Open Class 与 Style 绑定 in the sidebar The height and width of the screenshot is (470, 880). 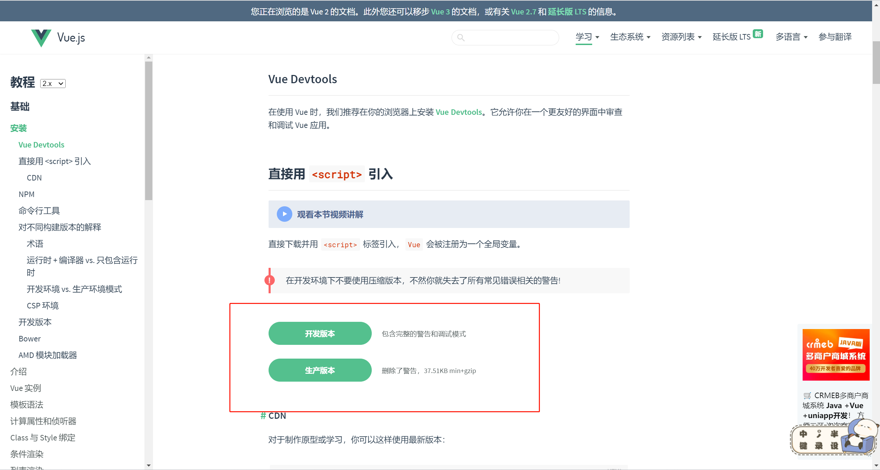click(43, 438)
